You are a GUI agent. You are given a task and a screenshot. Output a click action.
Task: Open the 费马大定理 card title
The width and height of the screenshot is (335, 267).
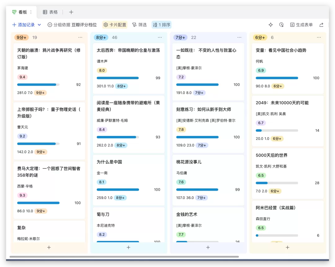[49, 172]
